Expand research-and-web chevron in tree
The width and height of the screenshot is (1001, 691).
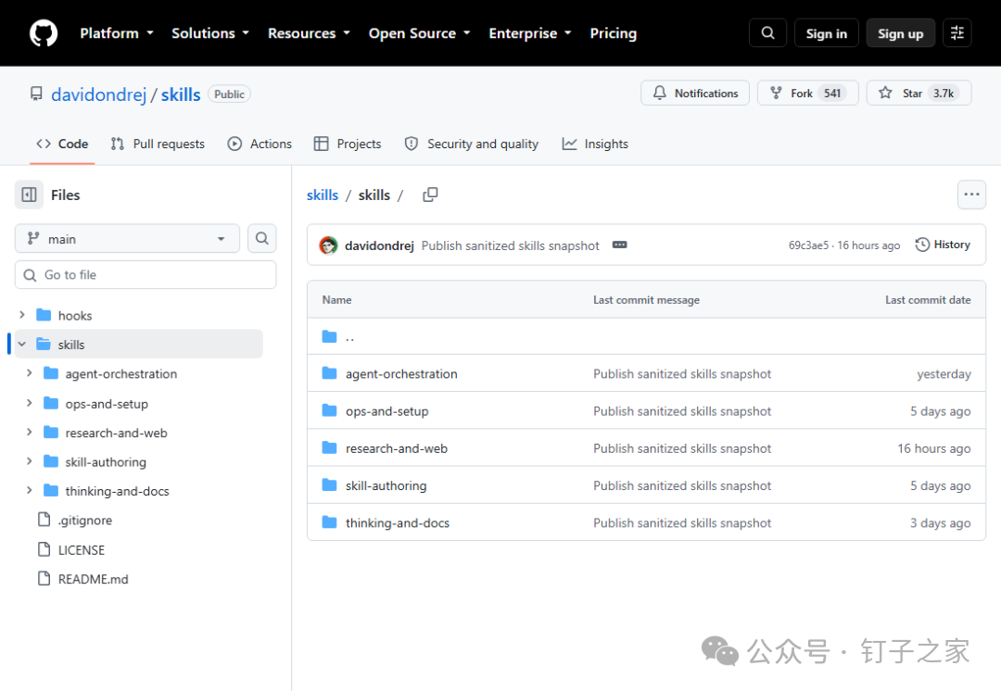[29, 432]
